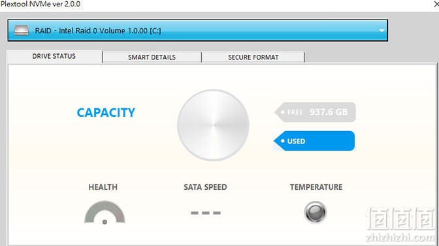This screenshot has width=439, height=246.
Task: Click the HEALTH label
Action: click(x=103, y=187)
